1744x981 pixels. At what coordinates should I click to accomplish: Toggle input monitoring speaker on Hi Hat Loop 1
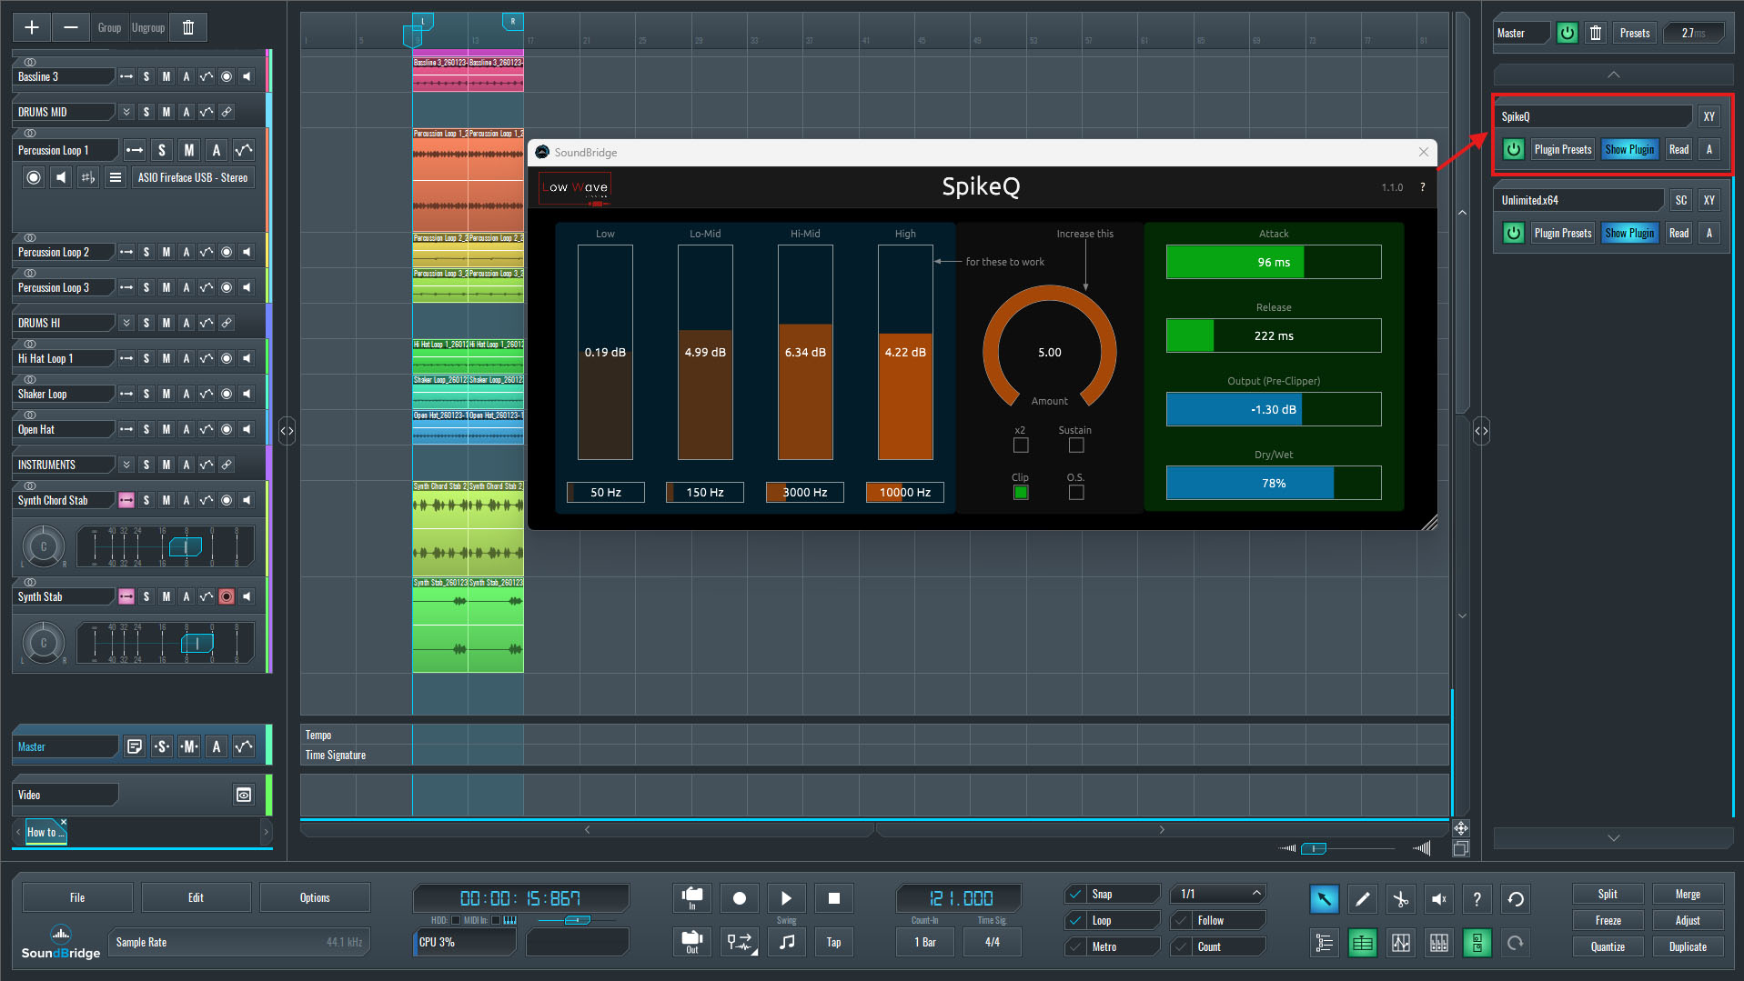[247, 358]
